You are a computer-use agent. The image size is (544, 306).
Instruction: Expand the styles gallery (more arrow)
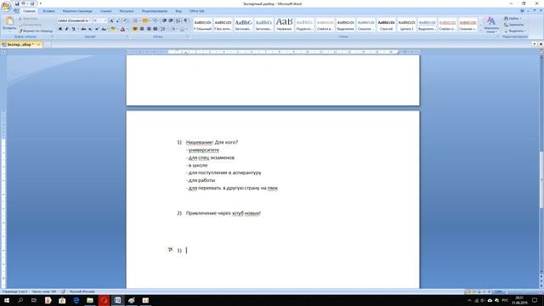480,31
